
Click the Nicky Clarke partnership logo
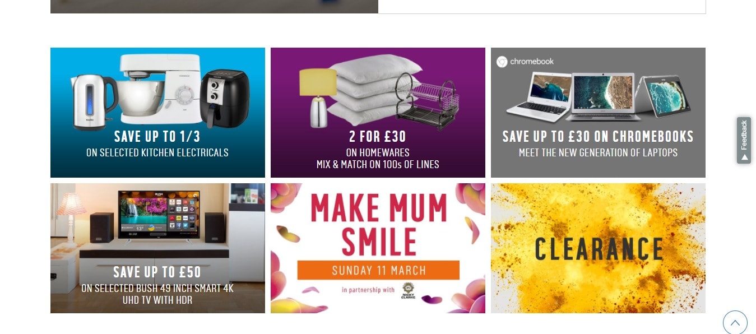(x=408, y=291)
